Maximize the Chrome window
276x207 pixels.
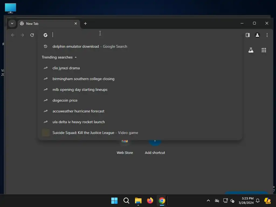(x=254, y=23)
